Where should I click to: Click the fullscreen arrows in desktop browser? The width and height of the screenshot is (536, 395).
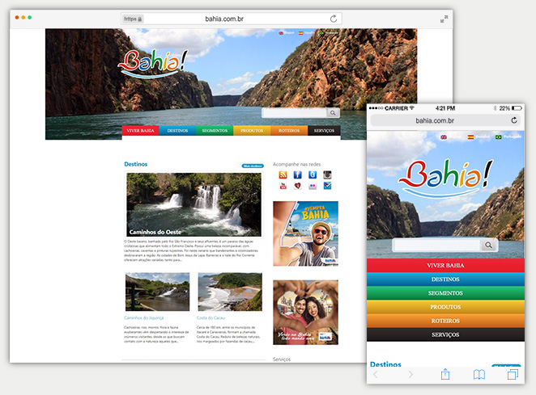click(x=444, y=19)
